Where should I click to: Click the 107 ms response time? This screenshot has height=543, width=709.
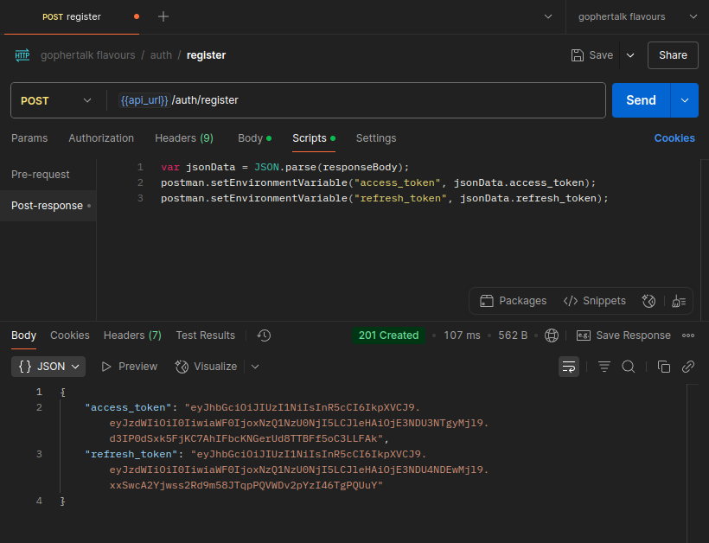tap(462, 335)
